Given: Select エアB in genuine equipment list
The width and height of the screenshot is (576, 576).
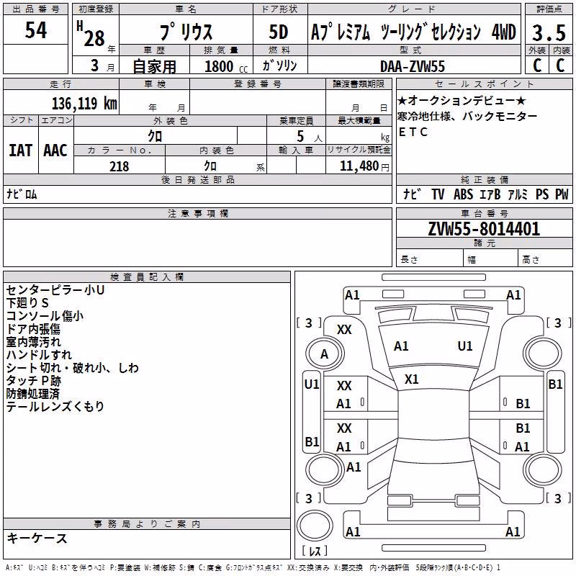Looking at the screenshot, I should (x=490, y=194).
